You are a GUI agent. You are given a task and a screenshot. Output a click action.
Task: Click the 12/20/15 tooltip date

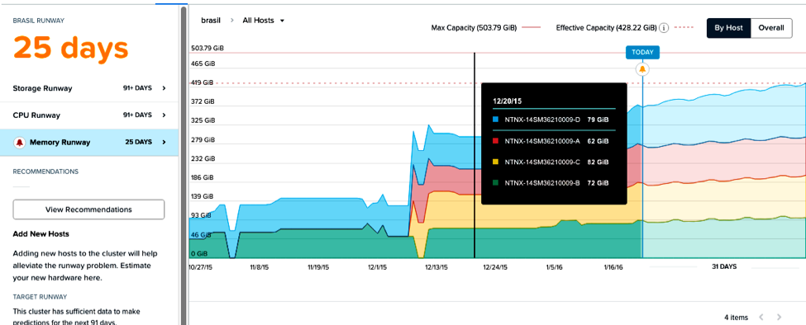pyautogui.click(x=508, y=101)
